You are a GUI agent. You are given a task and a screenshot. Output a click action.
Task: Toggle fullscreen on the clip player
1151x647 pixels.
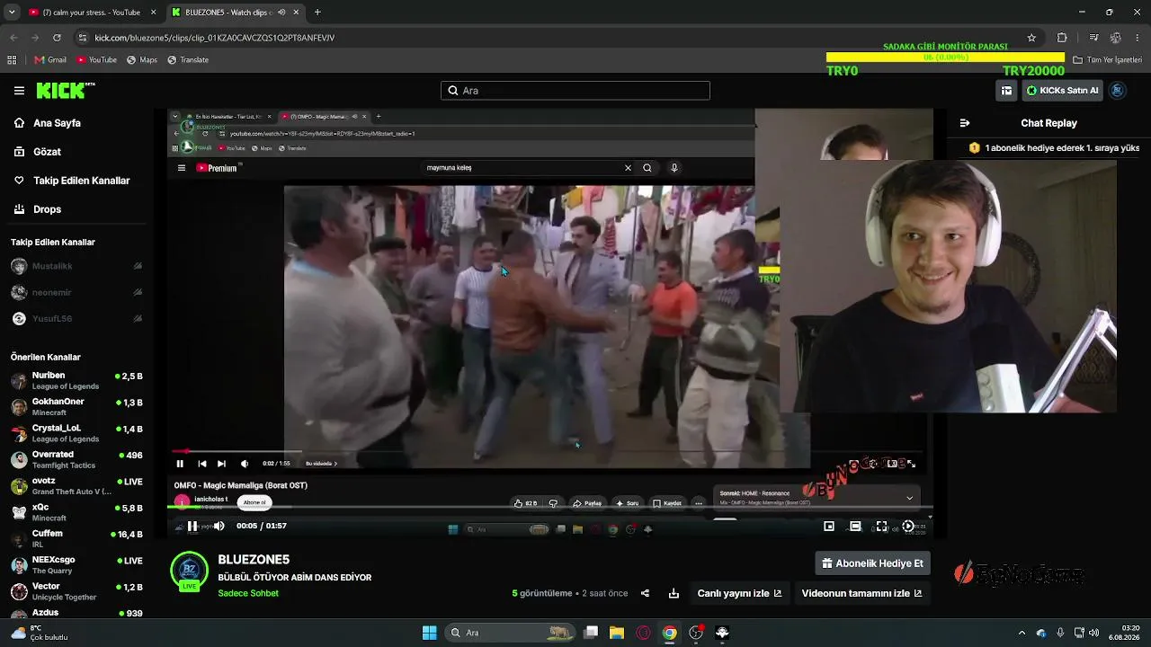pos(881,527)
